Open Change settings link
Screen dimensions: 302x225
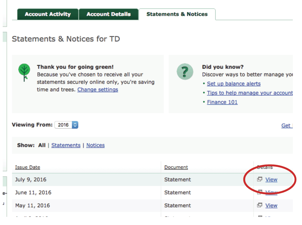tap(98, 90)
